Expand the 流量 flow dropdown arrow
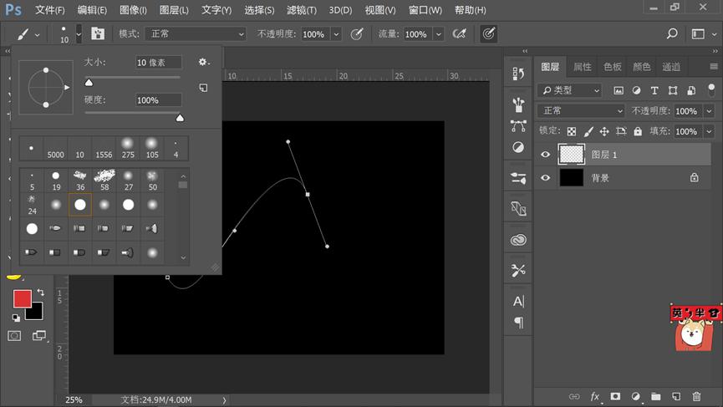 coord(439,34)
